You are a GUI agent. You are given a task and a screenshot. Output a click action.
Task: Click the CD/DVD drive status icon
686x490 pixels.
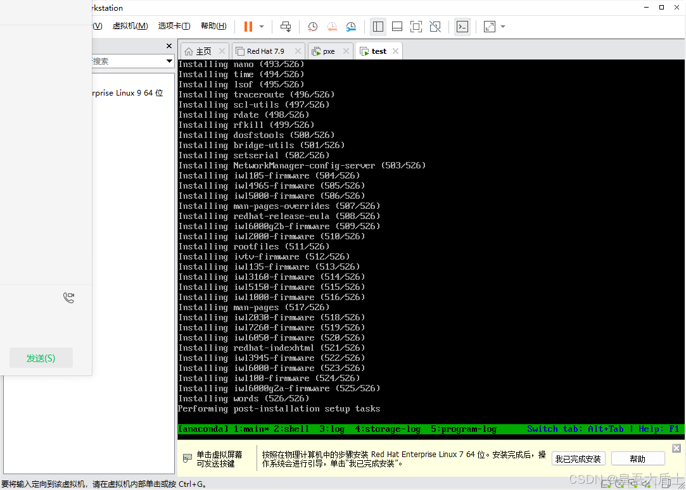(619, 483)
